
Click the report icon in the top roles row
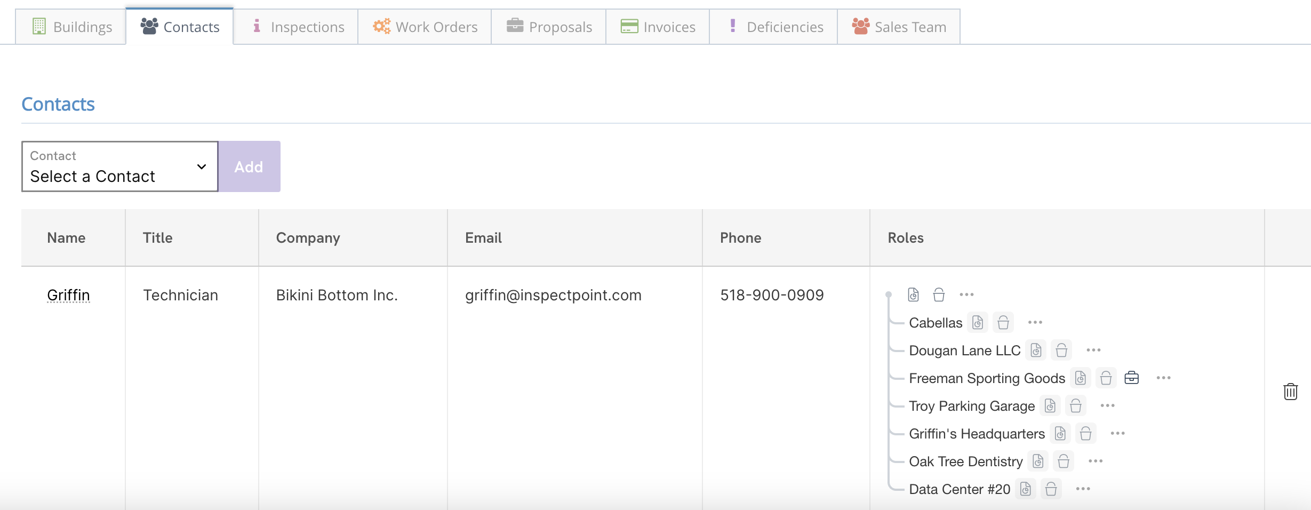tap(913, 294)
